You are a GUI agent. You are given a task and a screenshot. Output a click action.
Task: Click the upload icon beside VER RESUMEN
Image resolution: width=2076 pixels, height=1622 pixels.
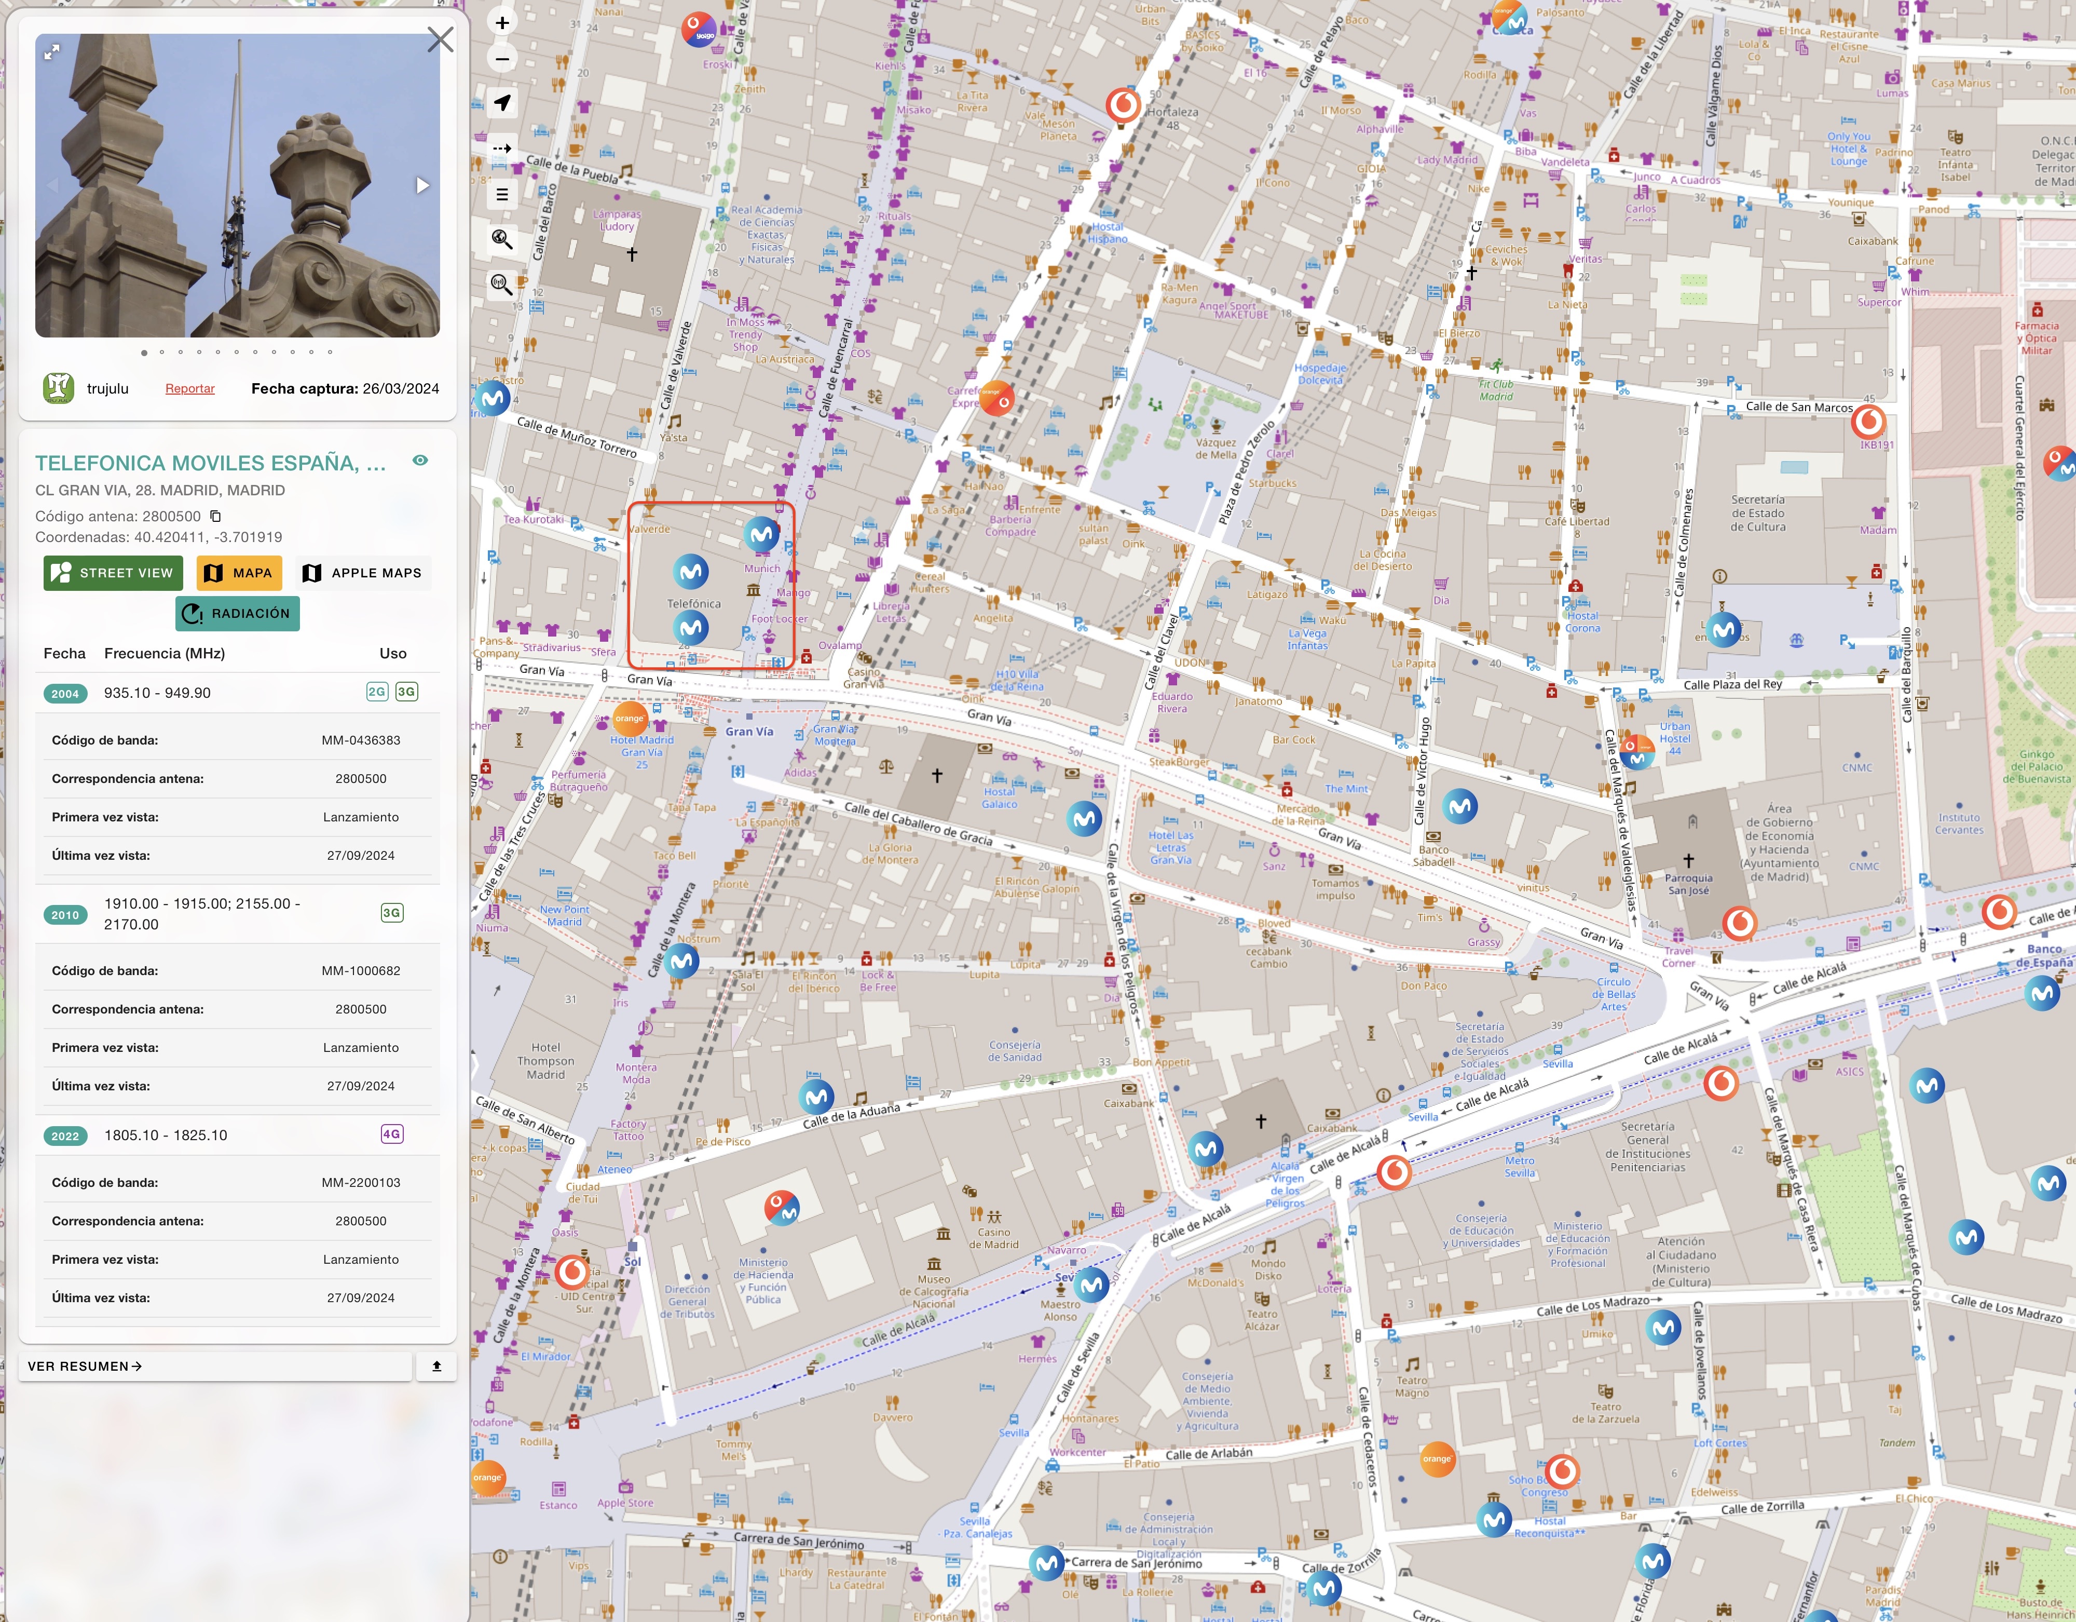436,1366
